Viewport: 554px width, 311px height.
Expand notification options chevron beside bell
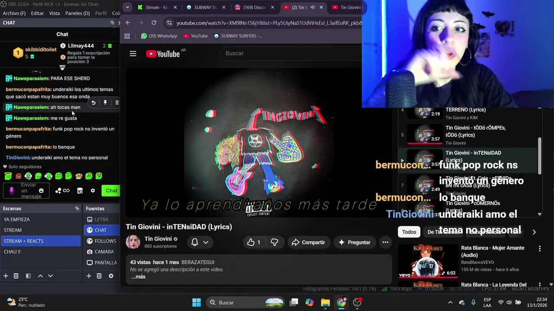[206, 242]
